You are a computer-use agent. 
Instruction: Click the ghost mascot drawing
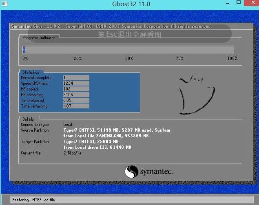197,95
